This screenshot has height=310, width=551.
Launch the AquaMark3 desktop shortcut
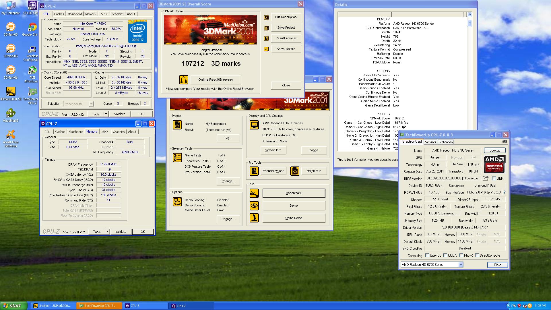point(11,115)
